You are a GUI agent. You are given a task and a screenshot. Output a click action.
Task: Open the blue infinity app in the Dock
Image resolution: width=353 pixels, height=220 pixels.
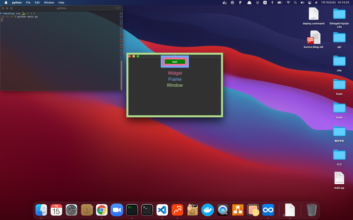268,210
